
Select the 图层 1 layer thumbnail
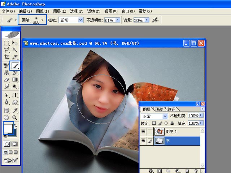(159, 132)
